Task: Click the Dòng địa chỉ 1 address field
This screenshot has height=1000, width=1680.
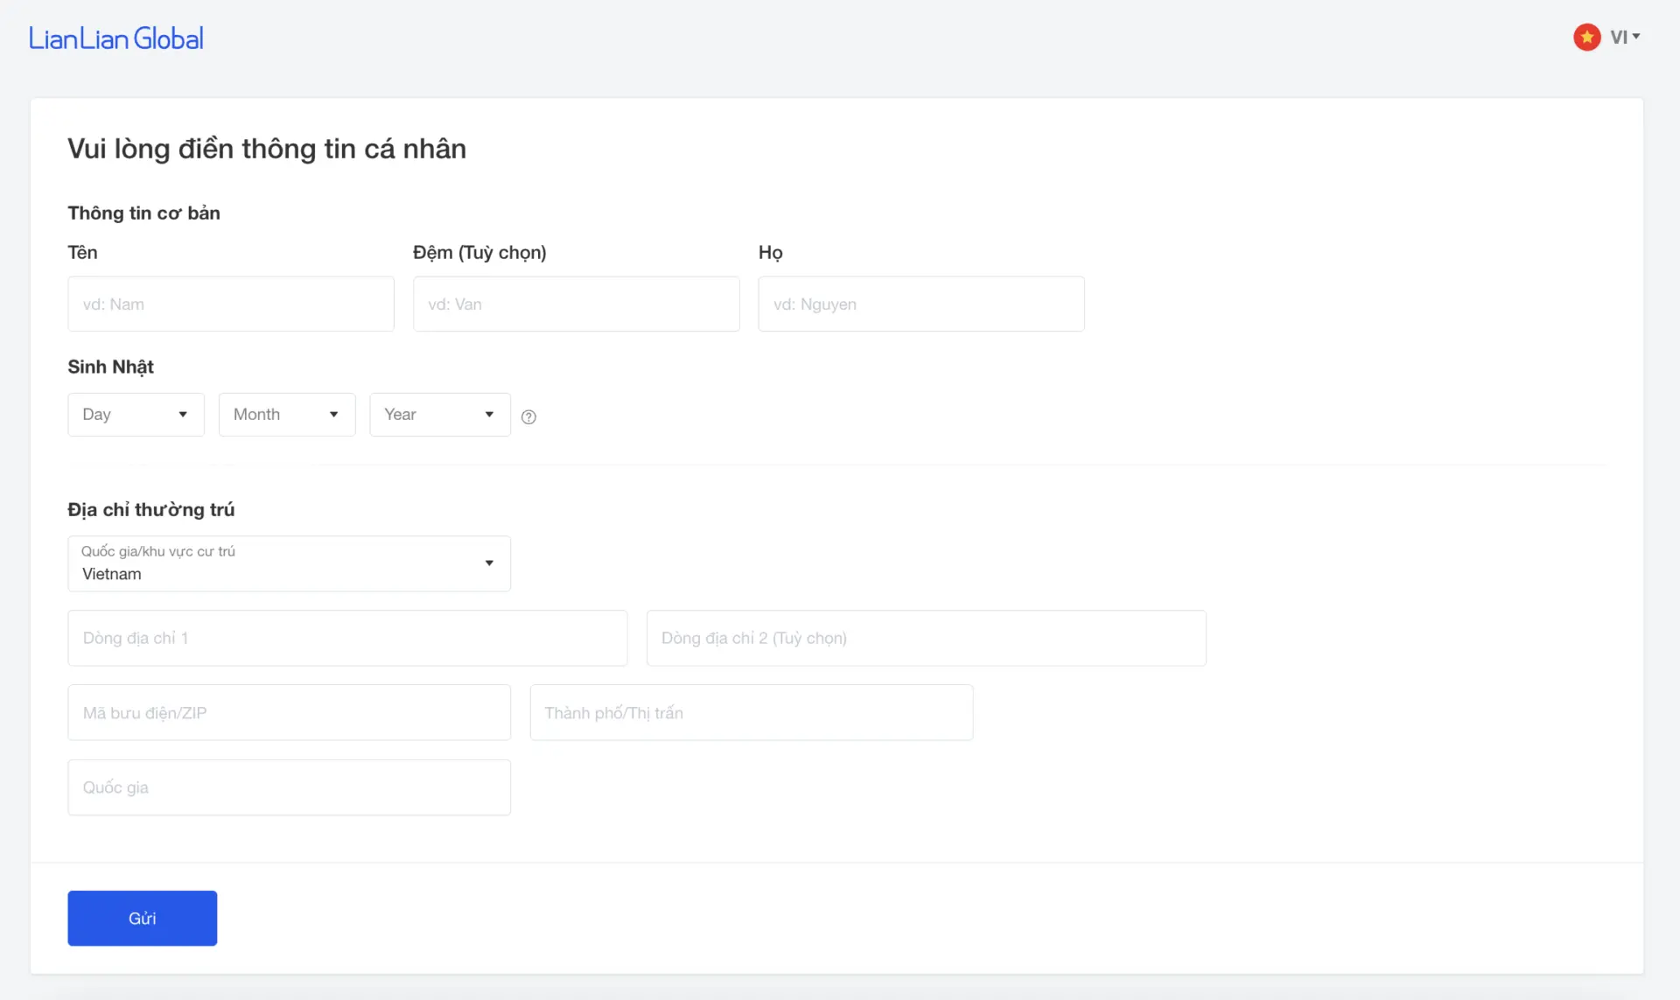Action: (x=346, y=637)
